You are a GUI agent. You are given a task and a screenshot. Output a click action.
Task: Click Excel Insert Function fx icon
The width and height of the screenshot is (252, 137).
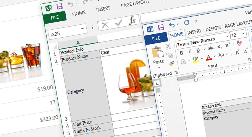click(x=132, y=21)
